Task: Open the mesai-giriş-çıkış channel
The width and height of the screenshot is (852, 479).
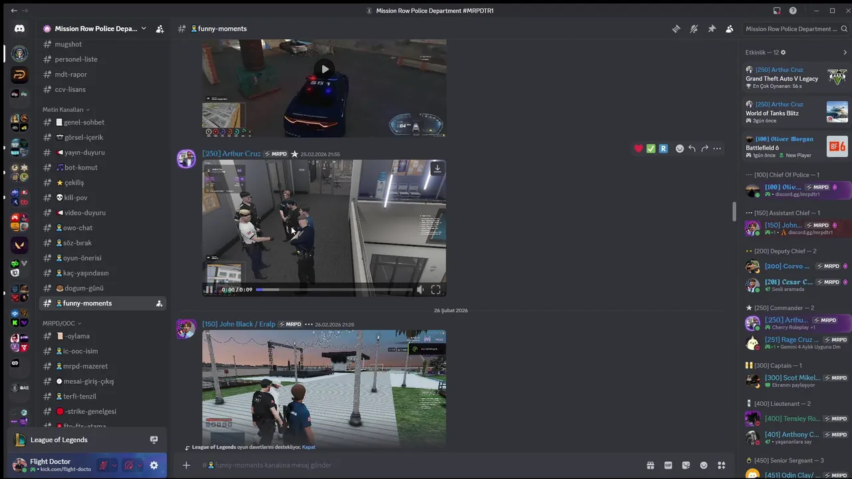Action: tap(103, 381)
